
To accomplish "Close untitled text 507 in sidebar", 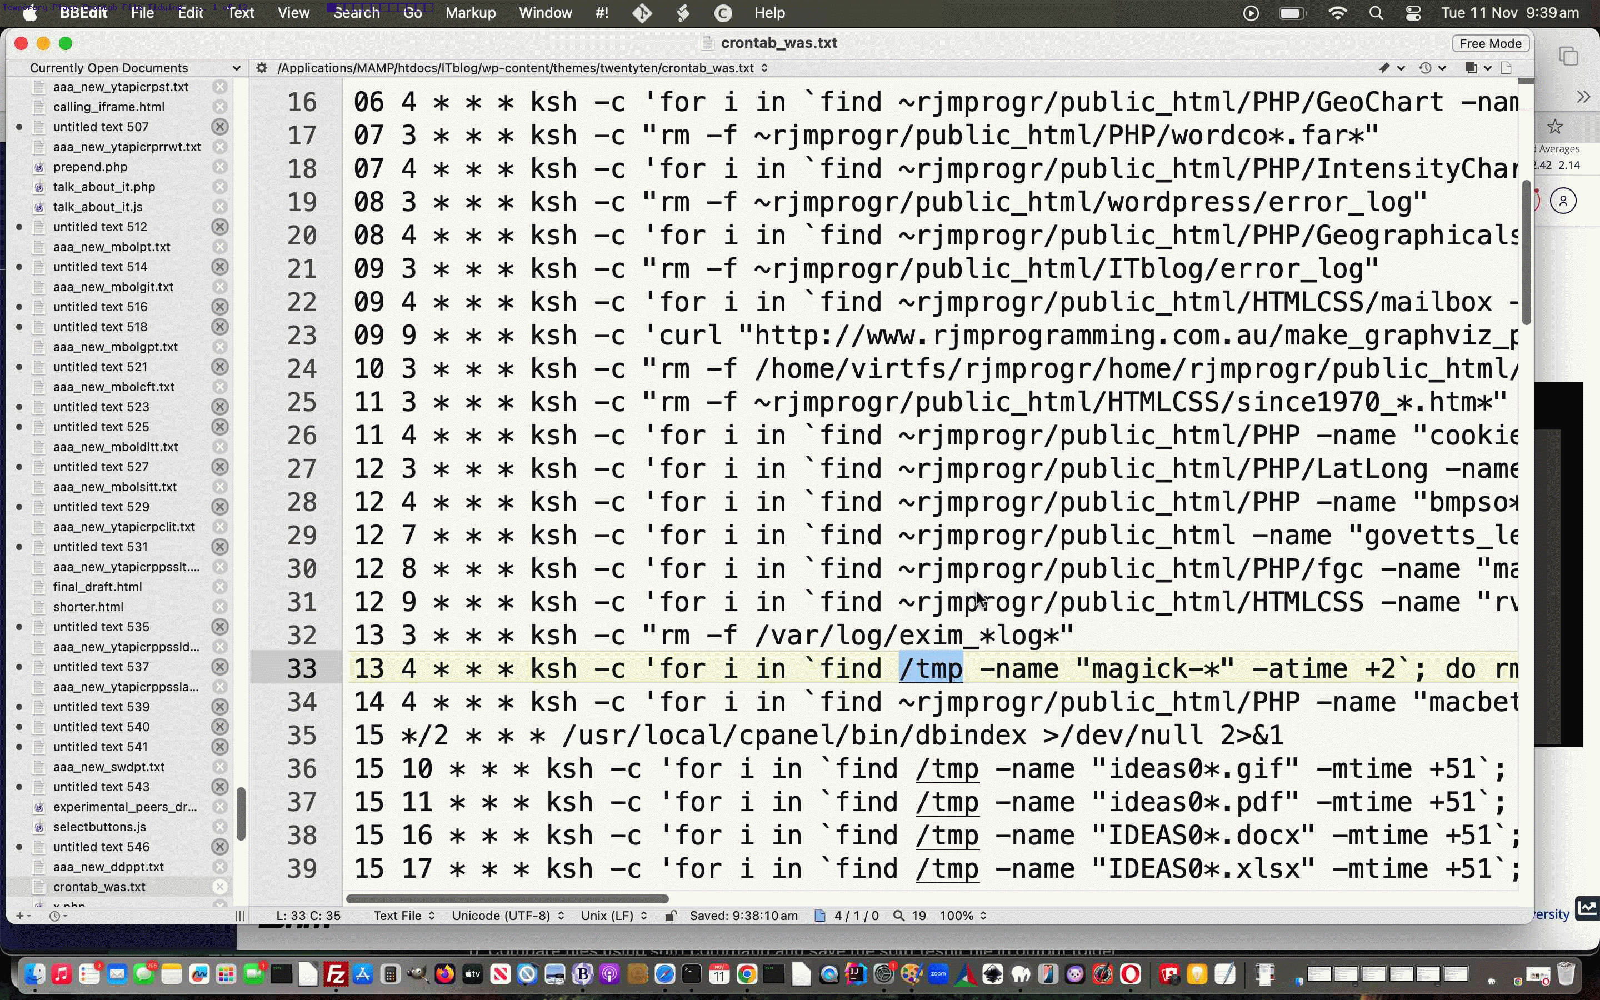I will click(x=219, y=126).
